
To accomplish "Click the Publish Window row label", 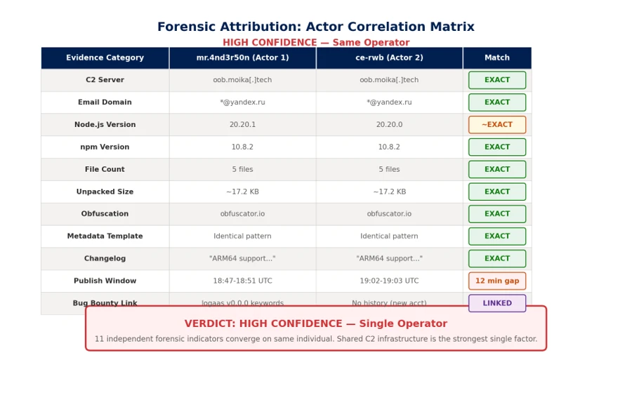I will pos(105,281).
